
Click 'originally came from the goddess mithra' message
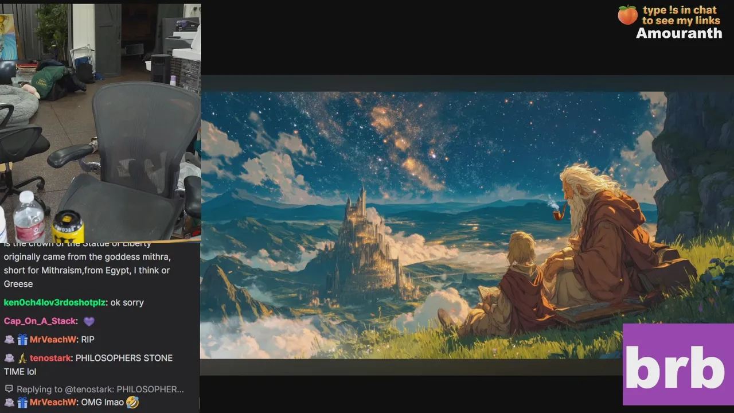click(x=87, y=256)
